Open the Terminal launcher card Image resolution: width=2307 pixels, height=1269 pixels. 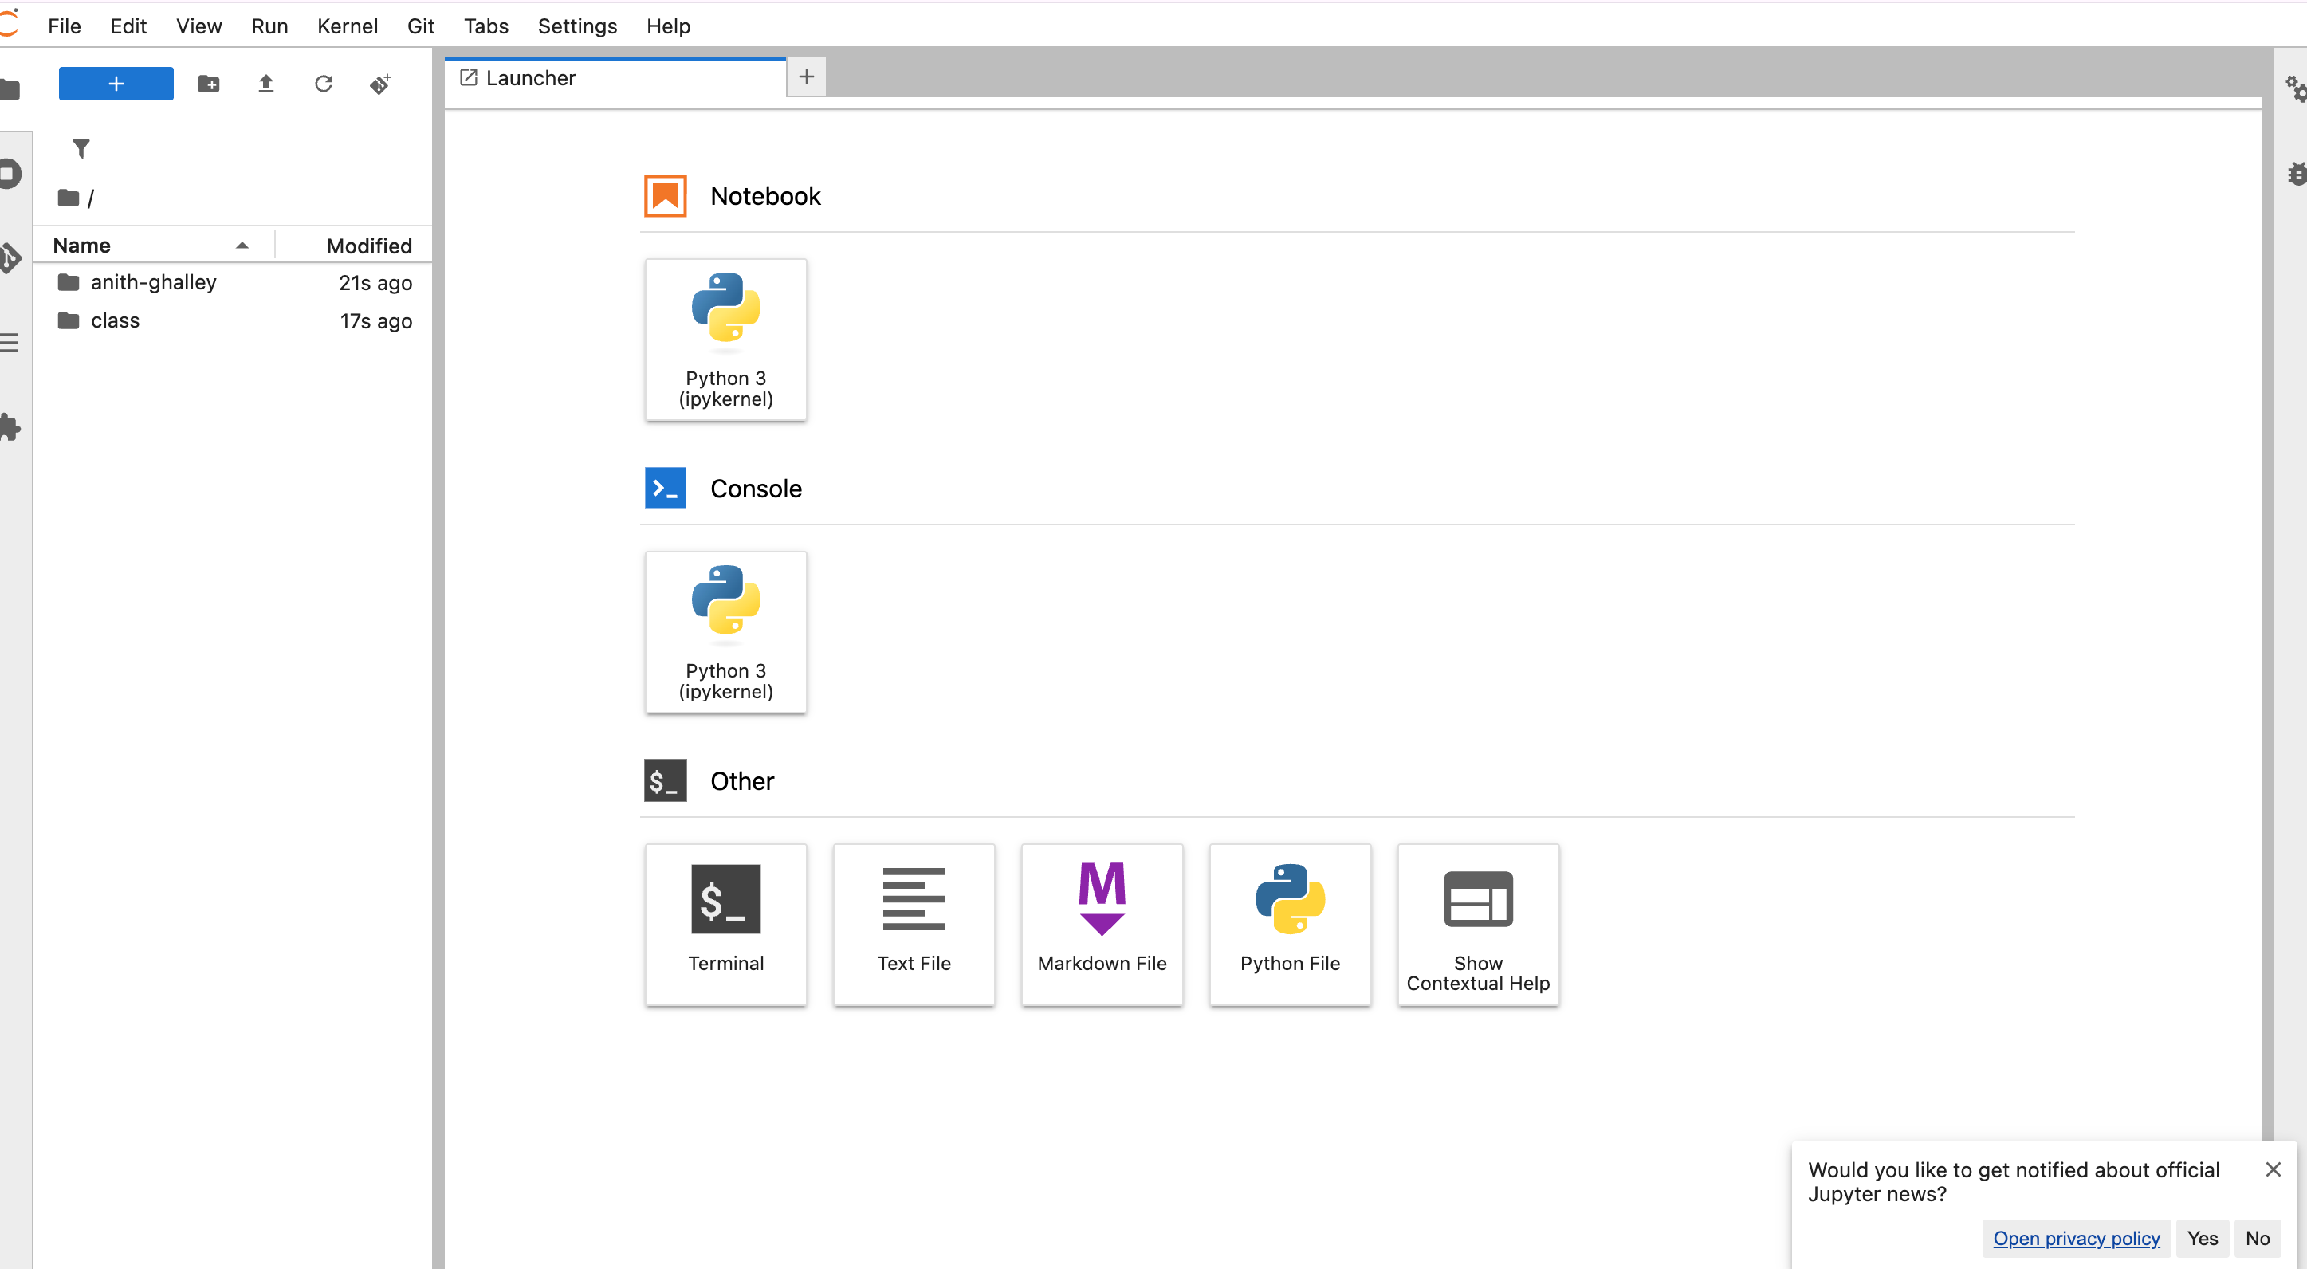pyautogui.click(x=725, y=923)
